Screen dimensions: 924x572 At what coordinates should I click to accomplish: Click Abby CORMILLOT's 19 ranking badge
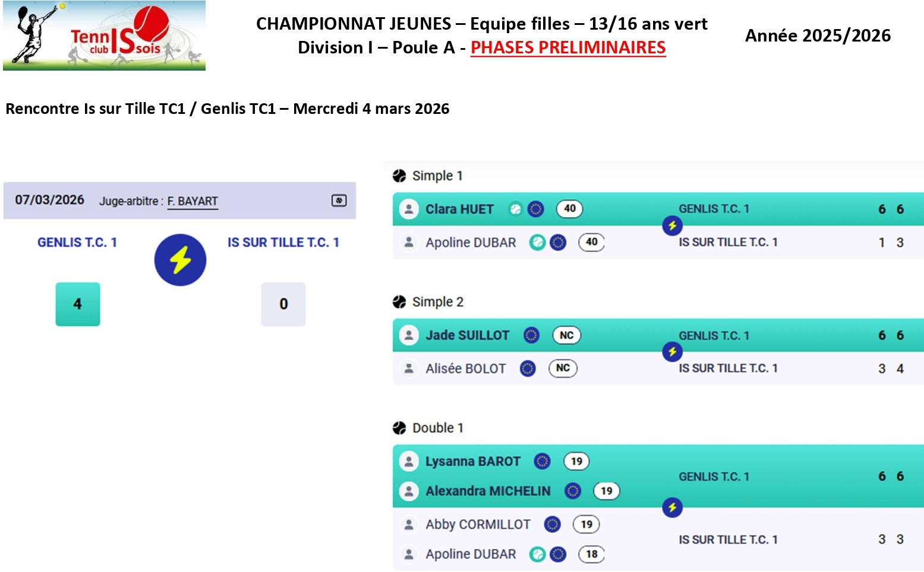[586, 524]
